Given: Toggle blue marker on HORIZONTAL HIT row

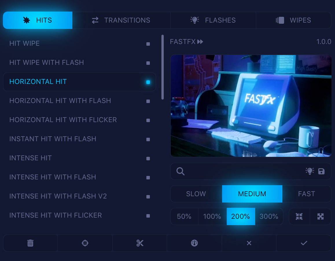Looking at the screenshot, I should point(148,82).
